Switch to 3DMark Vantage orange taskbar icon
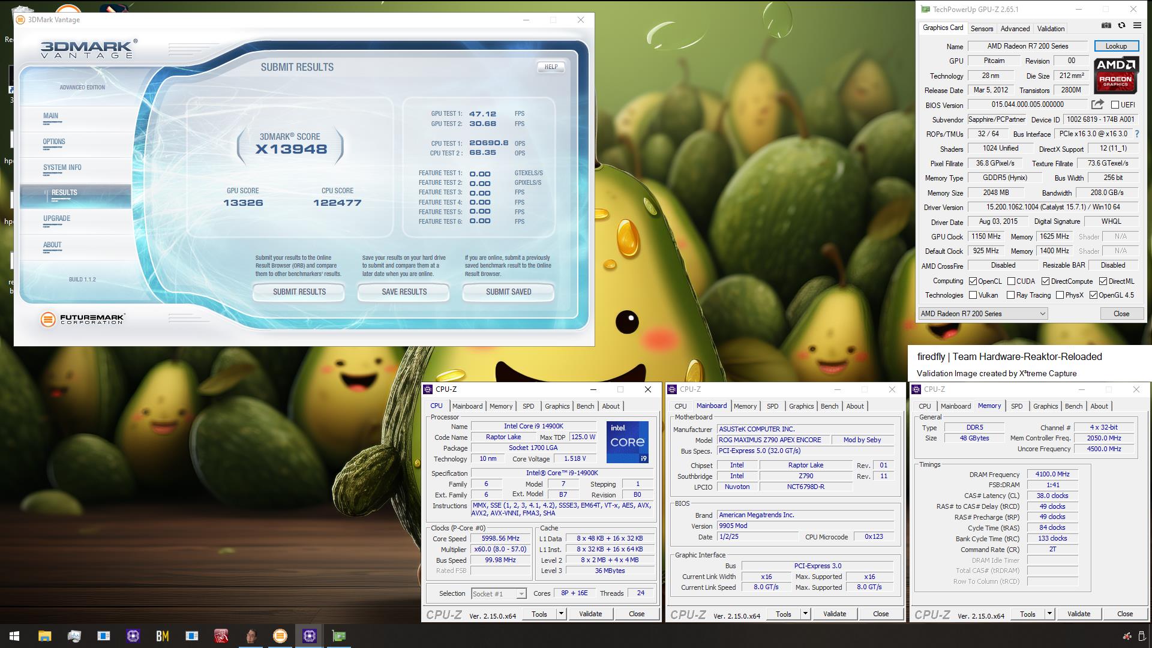Viewport: 1152px width, 648px height. click(280, 636)
